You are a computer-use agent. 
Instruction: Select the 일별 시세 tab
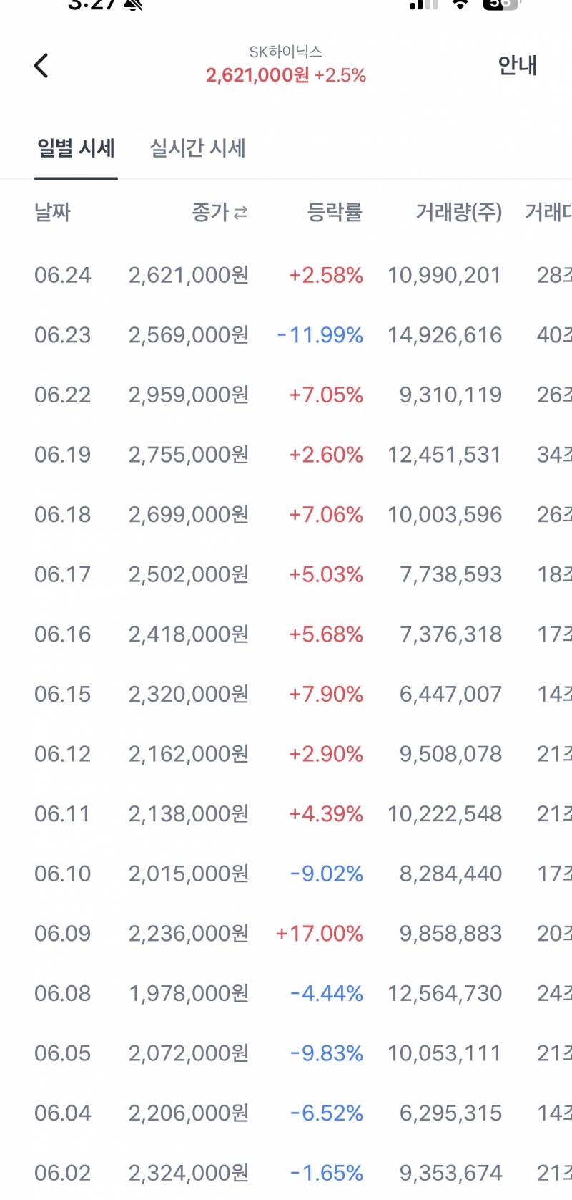tap(76, 148)
